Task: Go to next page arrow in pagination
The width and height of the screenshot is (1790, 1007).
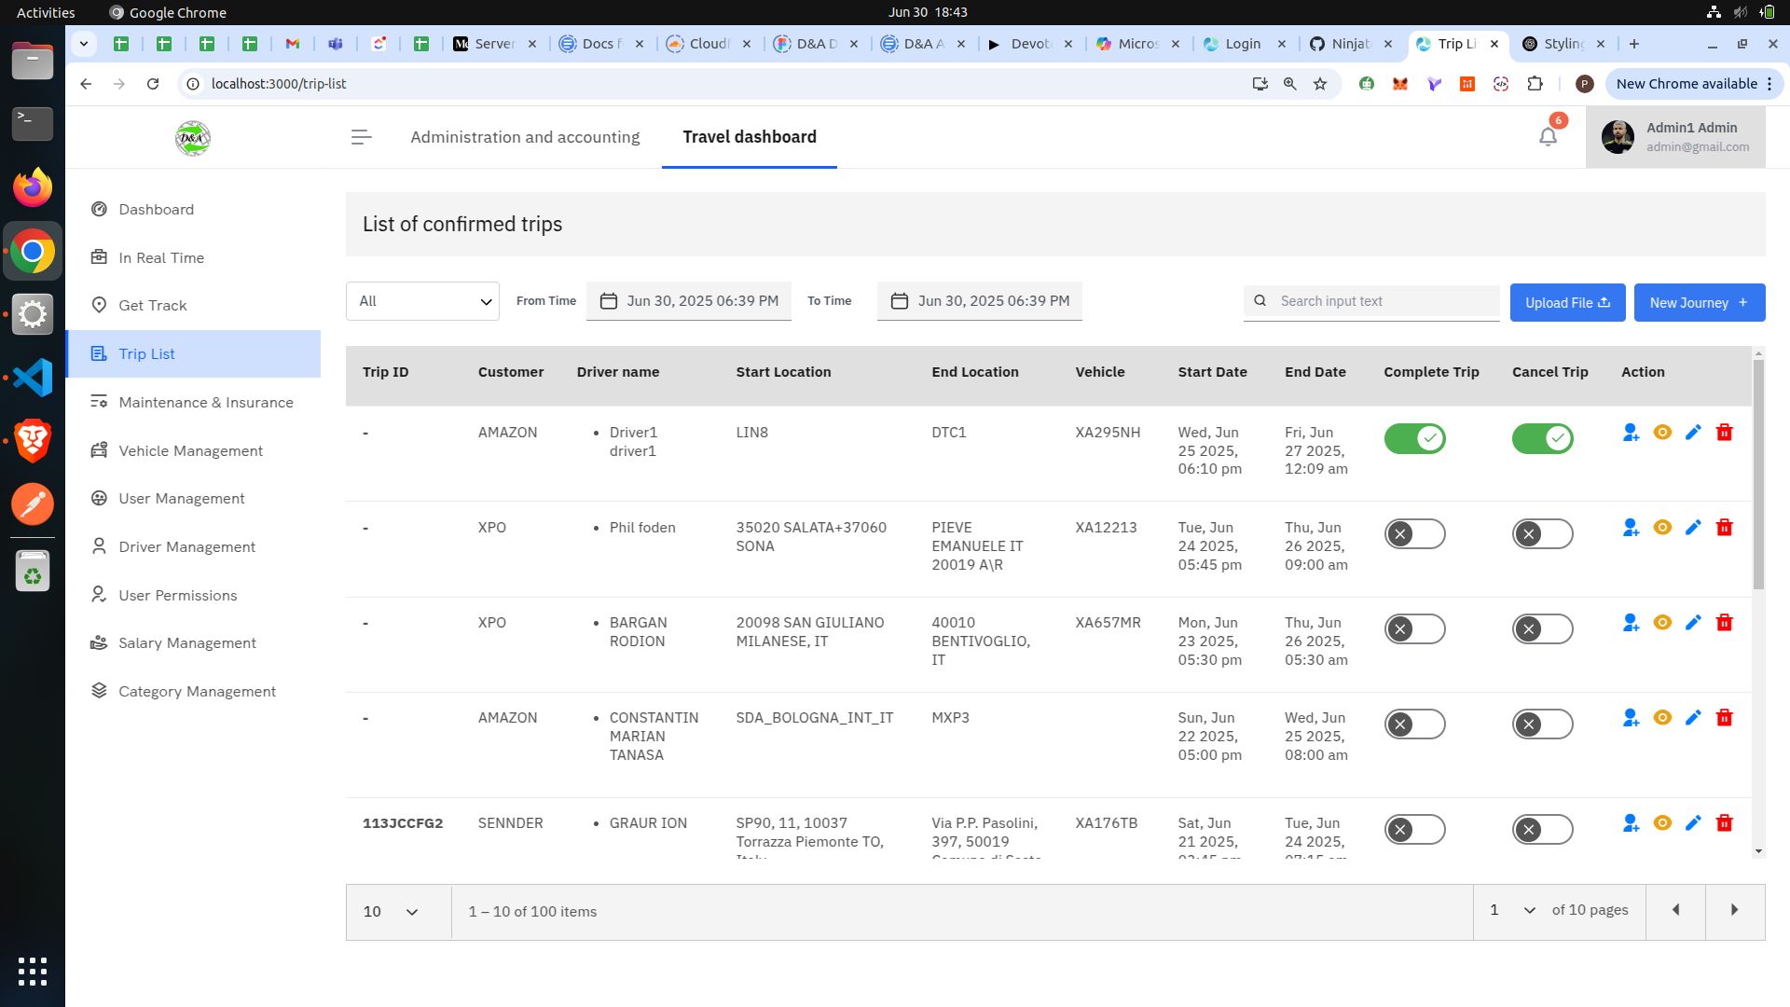Action: [1734, 910]
